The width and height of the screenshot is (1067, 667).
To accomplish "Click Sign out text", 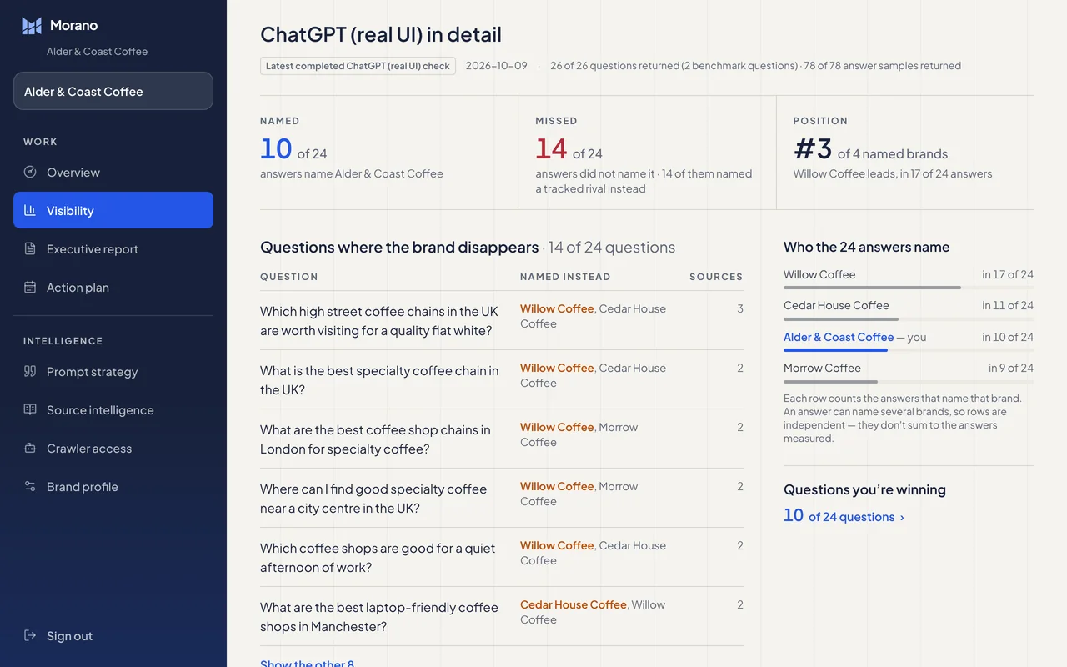I will pyautogui.click(x=69, y=636).
